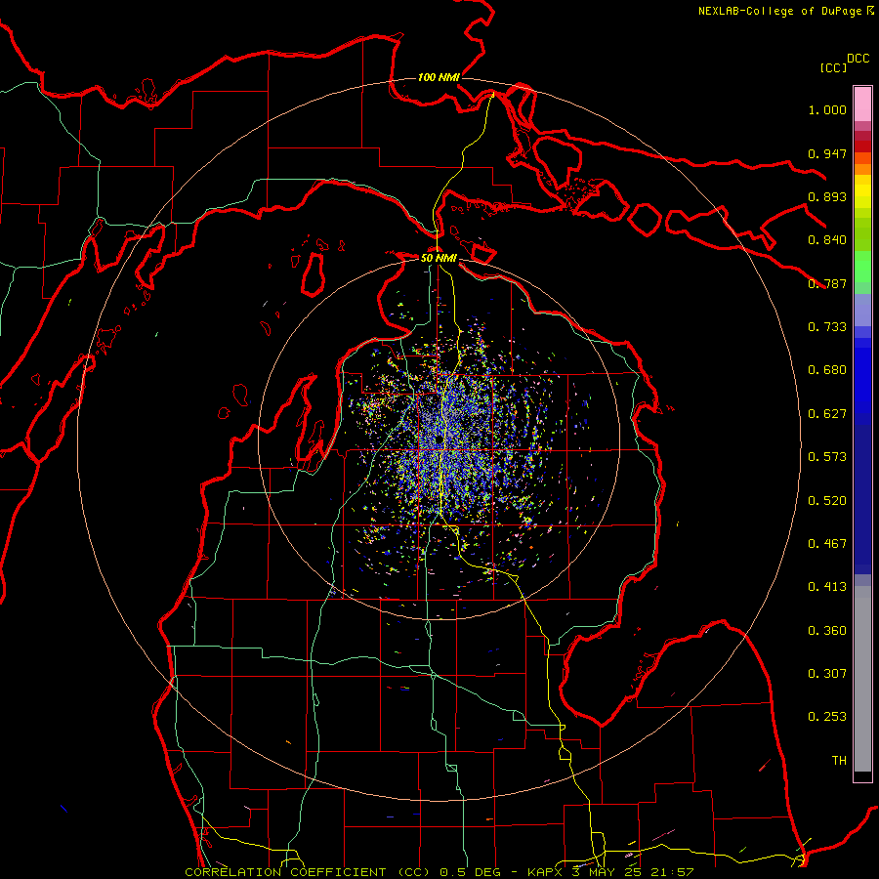Pick the lavender swatch near 0.750
This screenshot has height=879, width=879.
click(862, 310)
